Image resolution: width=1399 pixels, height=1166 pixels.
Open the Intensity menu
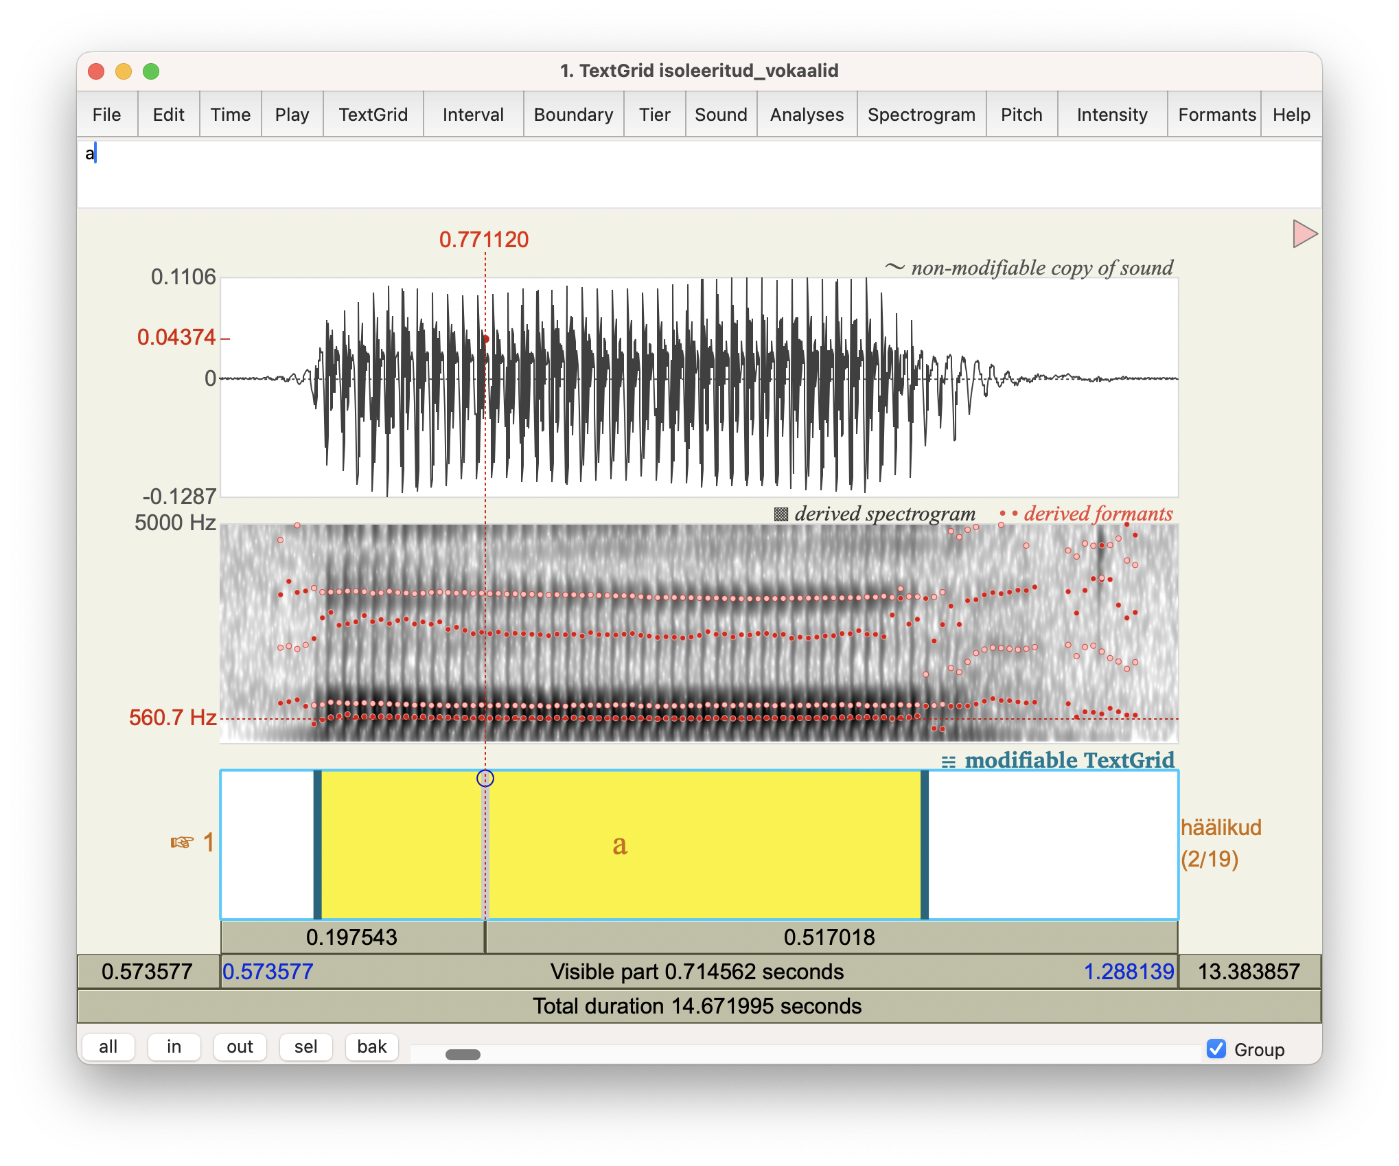click(x=1113, y=115)
